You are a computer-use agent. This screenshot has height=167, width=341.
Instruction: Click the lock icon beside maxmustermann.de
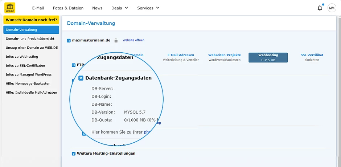coord(116,40)
